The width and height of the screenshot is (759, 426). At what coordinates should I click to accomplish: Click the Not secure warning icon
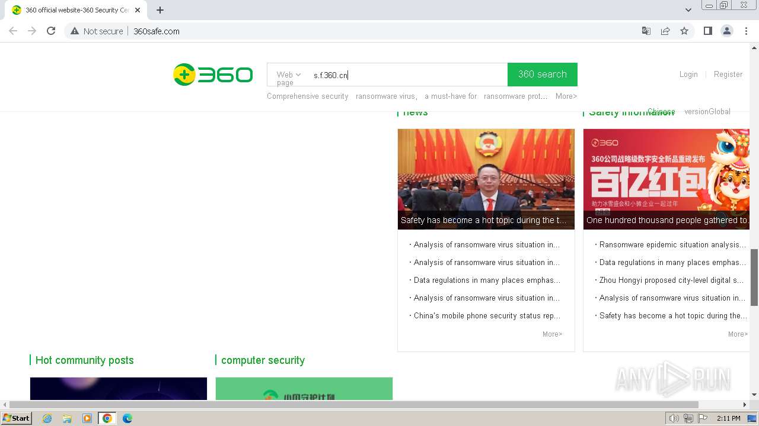click(75, 31)
